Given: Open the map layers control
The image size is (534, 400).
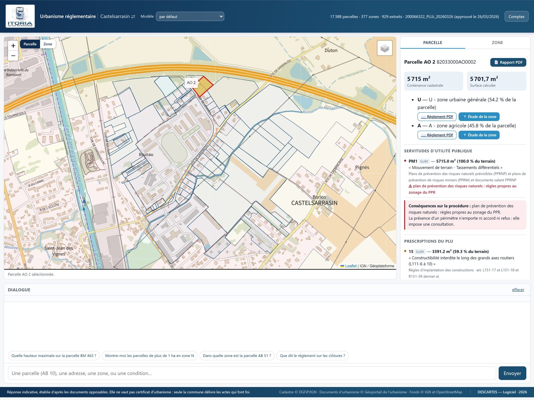Looking at the screenshot, I should 384,48.
